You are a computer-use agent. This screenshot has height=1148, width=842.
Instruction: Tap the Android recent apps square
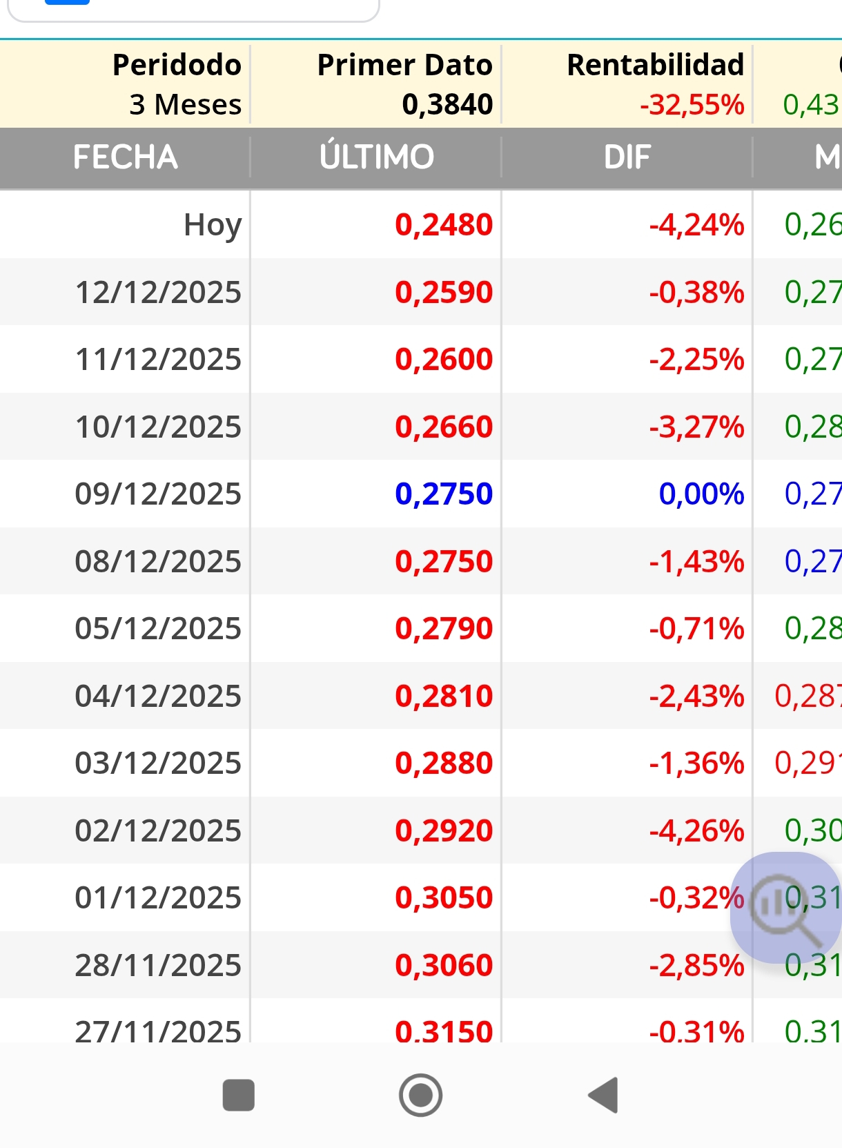239,1095
